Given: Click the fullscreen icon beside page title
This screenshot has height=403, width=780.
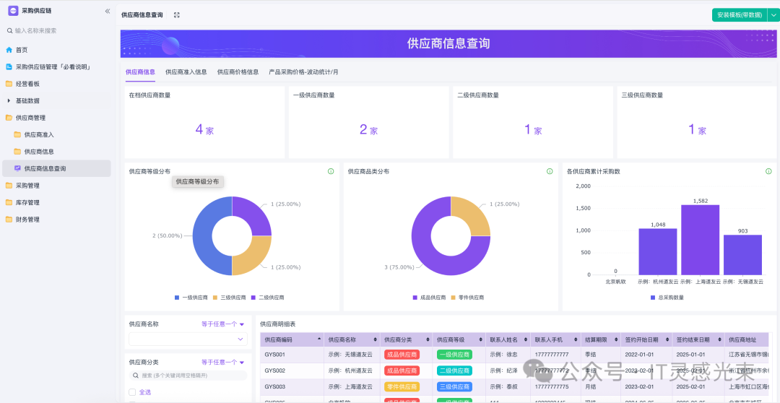Looking at the screenshot, I should pos(177,15).
